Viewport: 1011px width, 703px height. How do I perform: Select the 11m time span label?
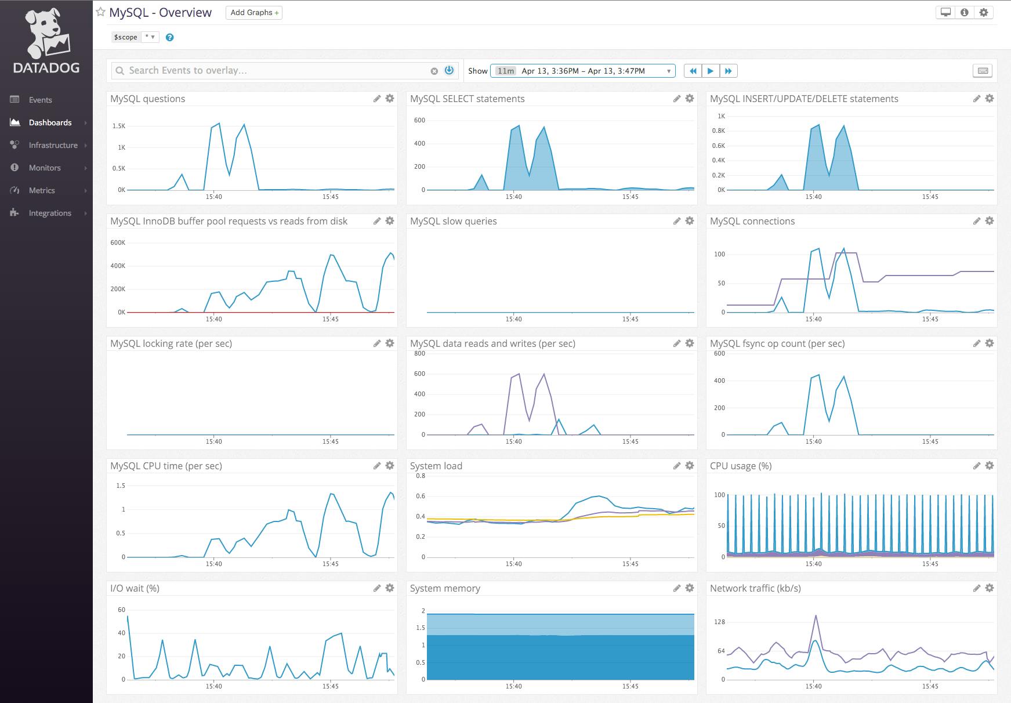[x=504, y=70]
